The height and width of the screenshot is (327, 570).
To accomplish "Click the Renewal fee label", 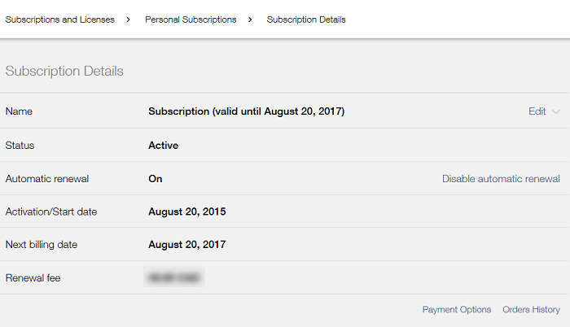I will [x=33, y=278].
